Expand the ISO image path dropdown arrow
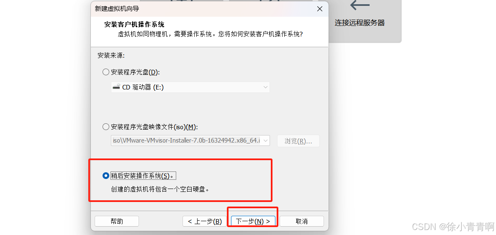496x235 pixels. coord(265,140)
